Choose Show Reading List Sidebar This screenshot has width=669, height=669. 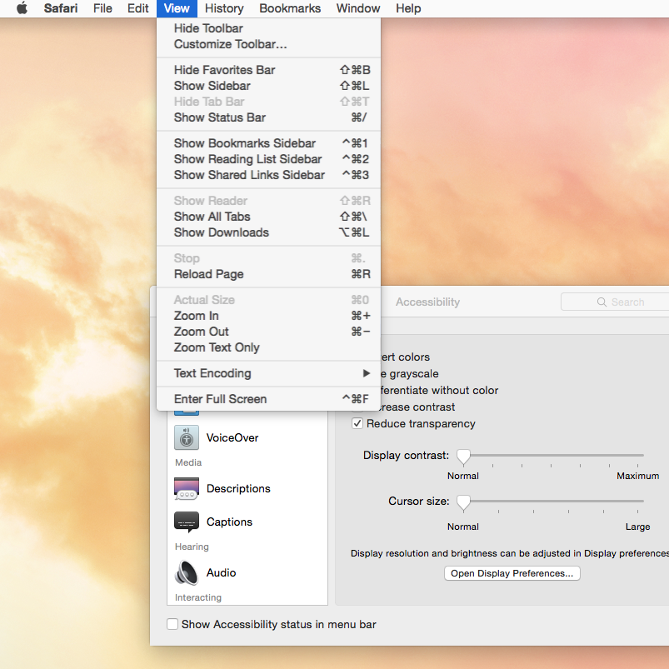[269, 159]
